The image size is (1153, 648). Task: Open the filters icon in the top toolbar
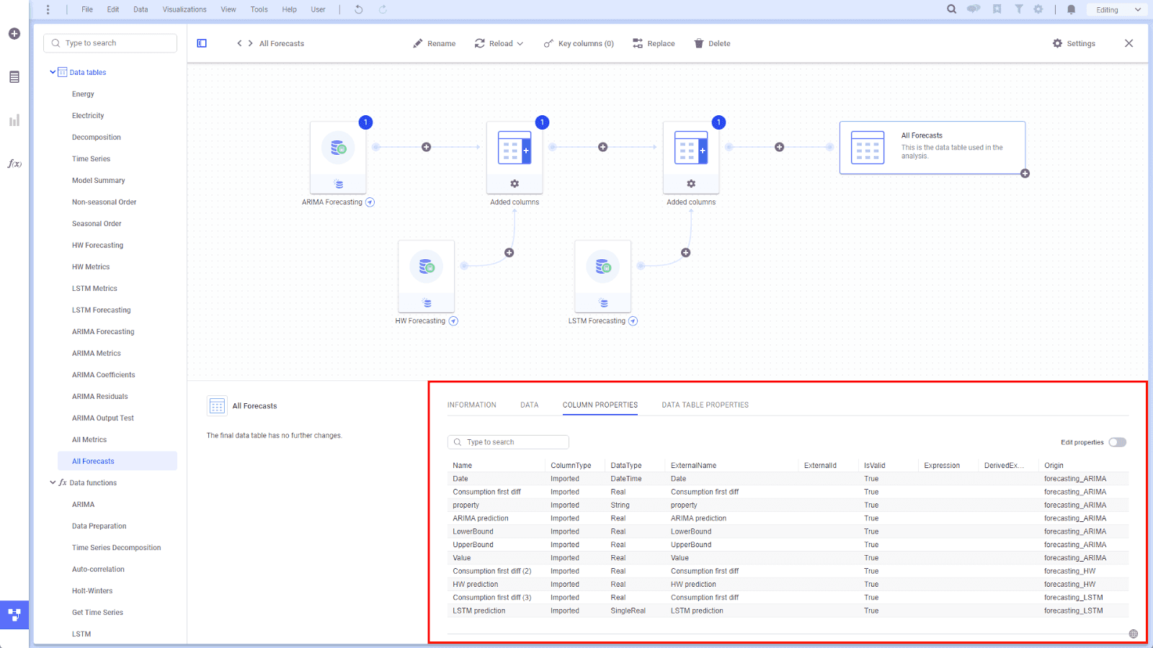pos(1018,9)
